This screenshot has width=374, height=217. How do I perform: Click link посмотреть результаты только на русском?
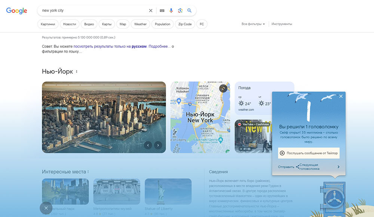pos(110,46)
